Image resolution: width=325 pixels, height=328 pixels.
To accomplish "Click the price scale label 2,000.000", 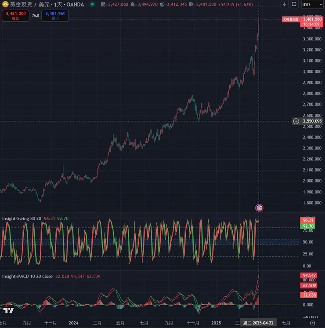I will (x=312, y=181).
